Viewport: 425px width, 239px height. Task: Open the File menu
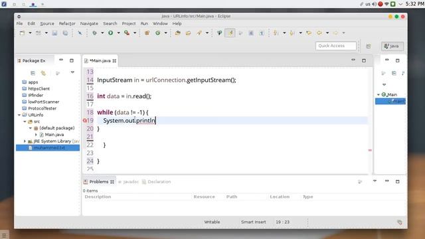[19, 24]
